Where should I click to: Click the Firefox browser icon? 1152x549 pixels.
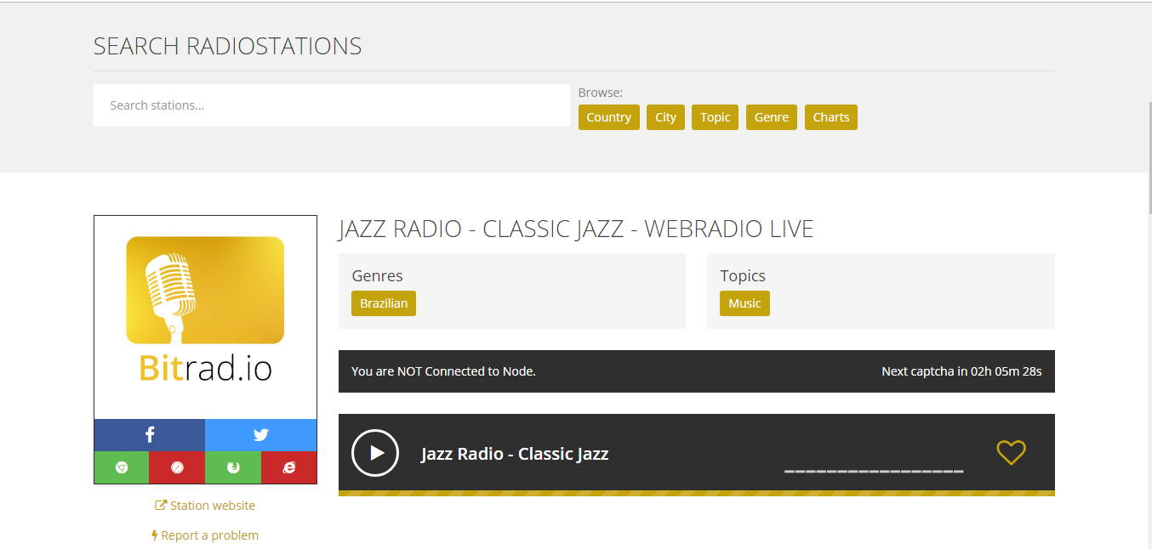coord(233,467)
